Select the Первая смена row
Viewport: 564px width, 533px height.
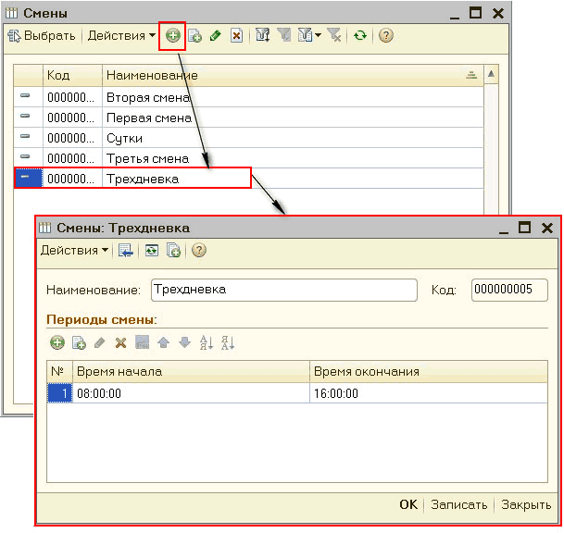coord(148,118)
